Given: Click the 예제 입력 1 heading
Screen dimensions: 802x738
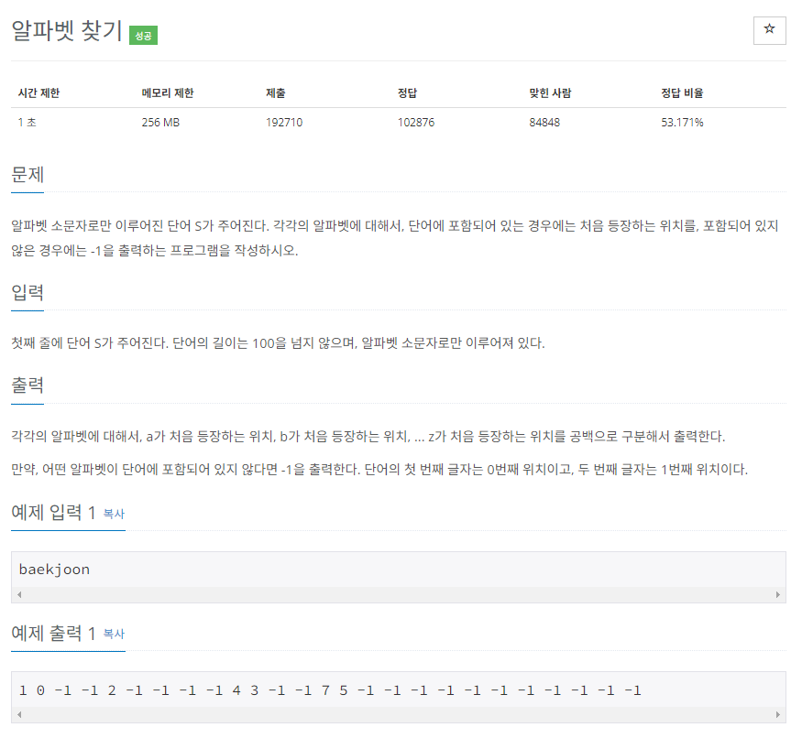Looking at the screenshot, I should coord(54,512).
